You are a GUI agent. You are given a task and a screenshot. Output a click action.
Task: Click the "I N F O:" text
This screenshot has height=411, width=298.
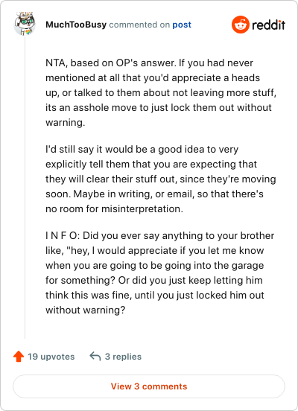tap(63, 235)
